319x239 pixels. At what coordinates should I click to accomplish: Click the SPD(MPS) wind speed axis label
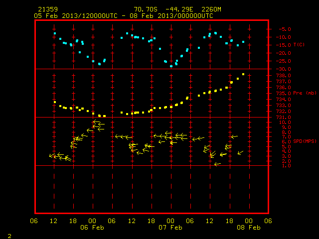pos(305,141)
